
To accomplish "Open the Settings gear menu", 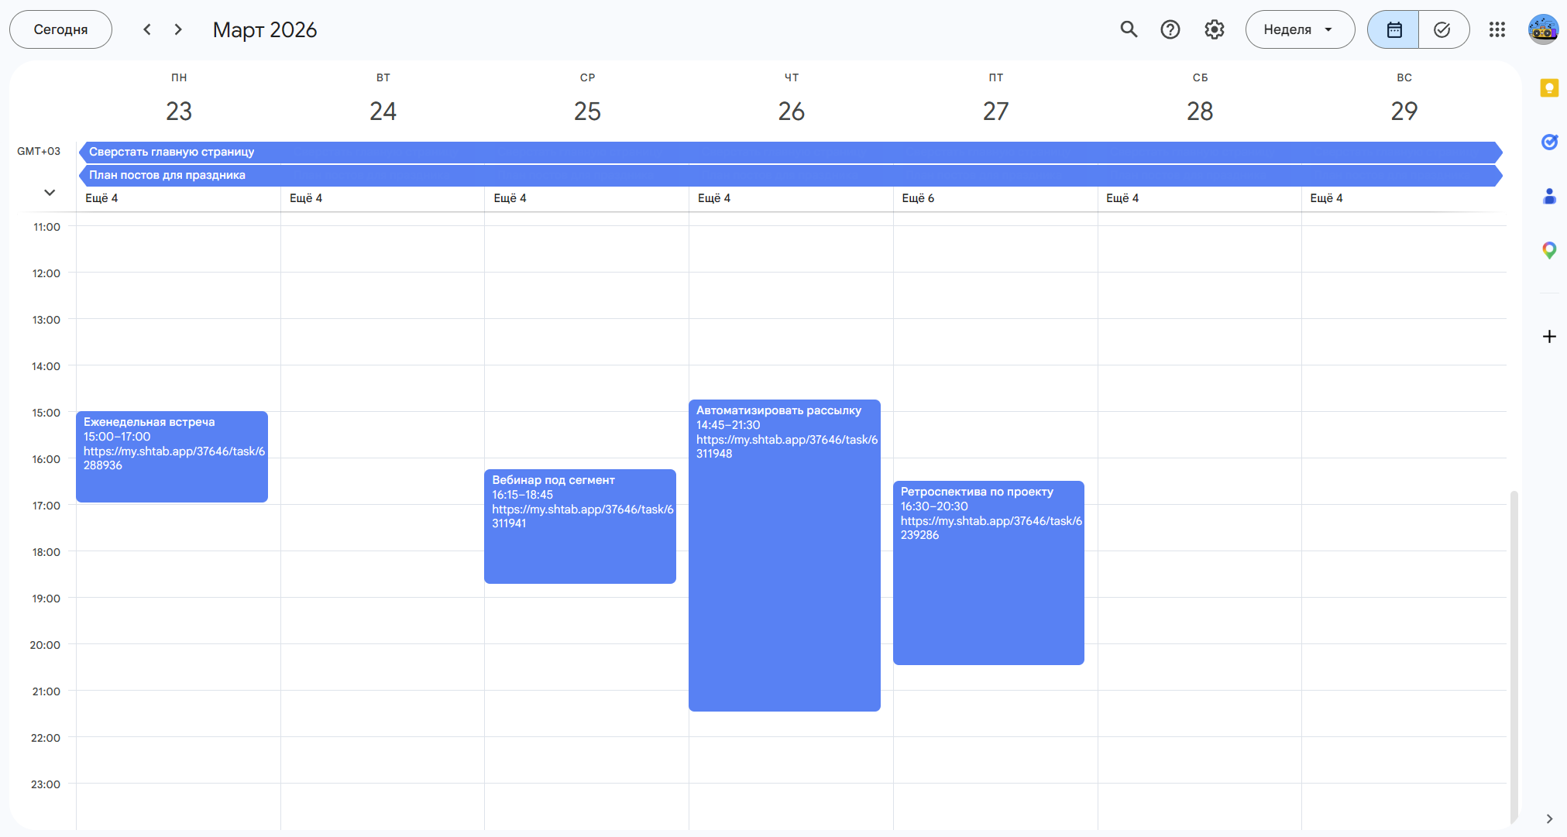I will point(1214,29).
